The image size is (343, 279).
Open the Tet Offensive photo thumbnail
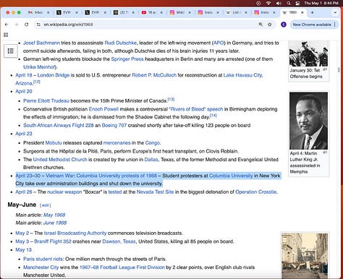point(308,53)
